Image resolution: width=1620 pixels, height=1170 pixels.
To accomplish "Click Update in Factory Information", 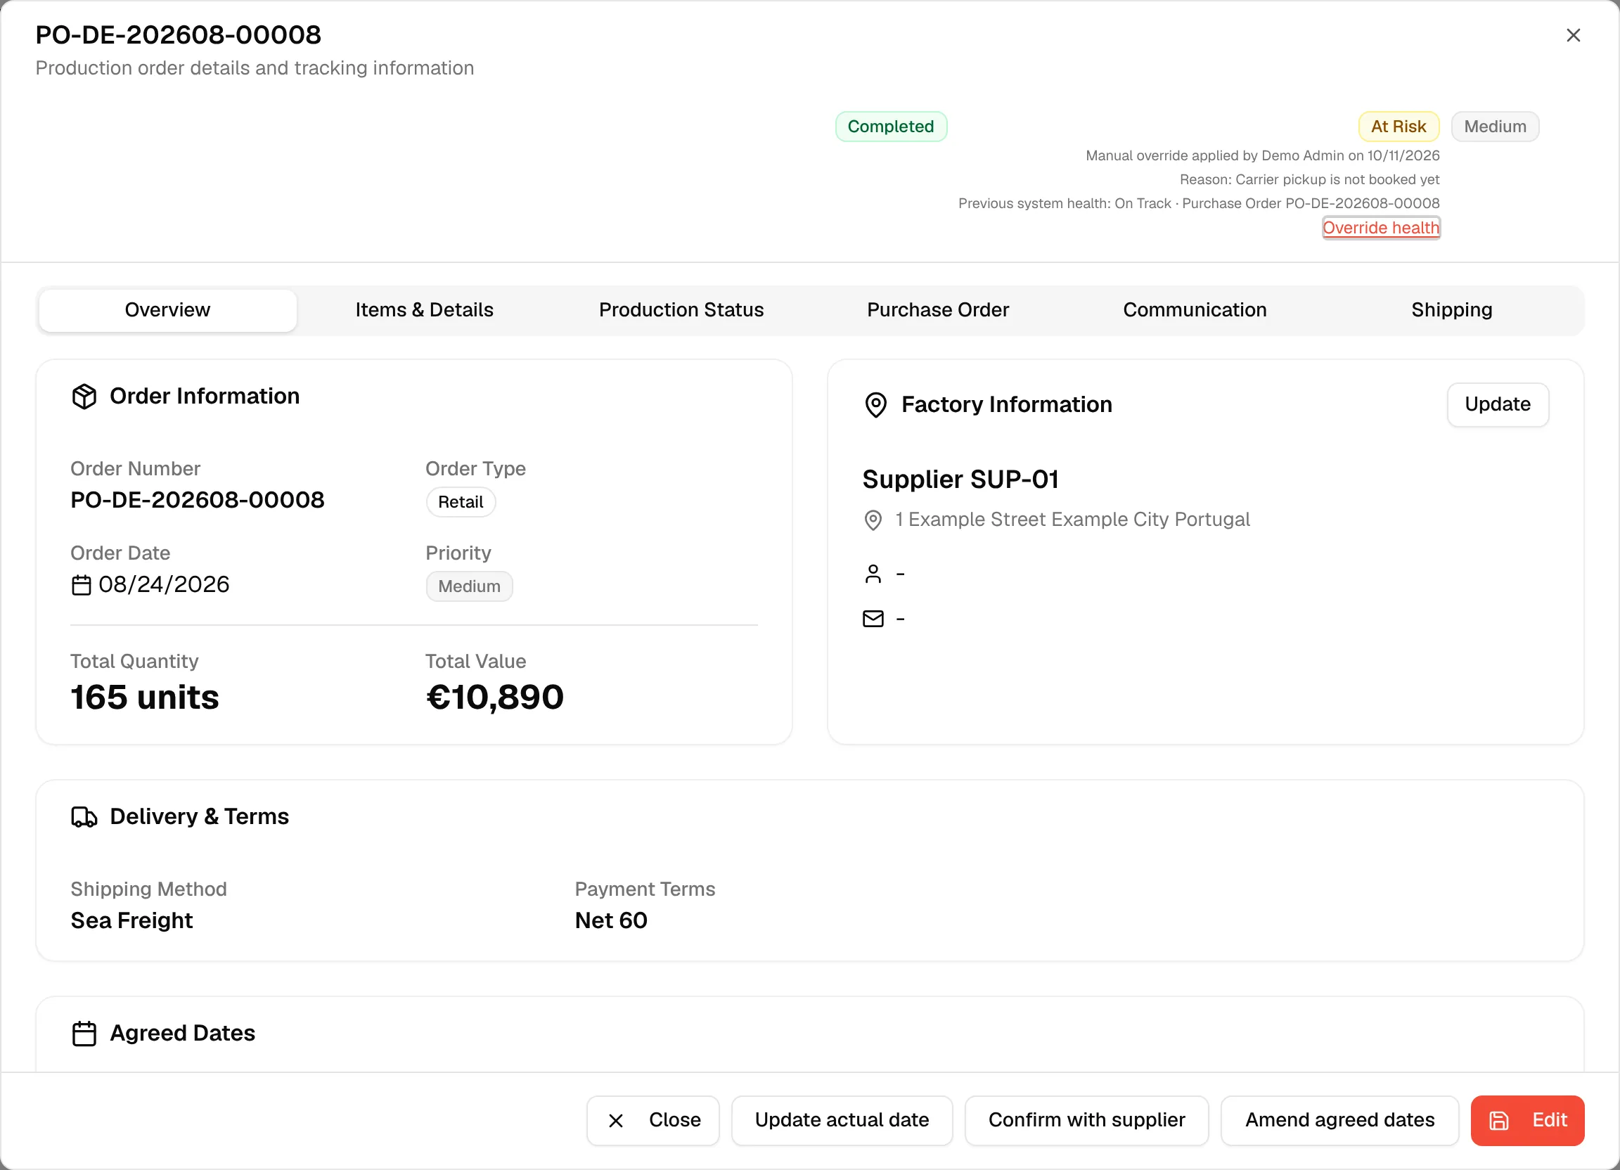I will coord(1497,404).
